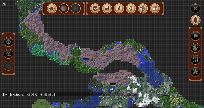Open map actions (wrench and screwdriver icon)
204x108 pixels.
195,71
